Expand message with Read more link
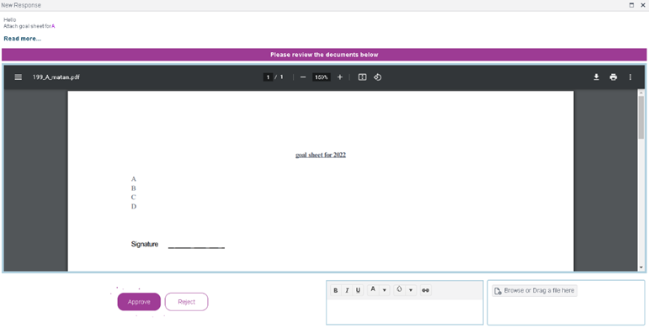This screenshot has width=649, height=328. coord(23,39)
